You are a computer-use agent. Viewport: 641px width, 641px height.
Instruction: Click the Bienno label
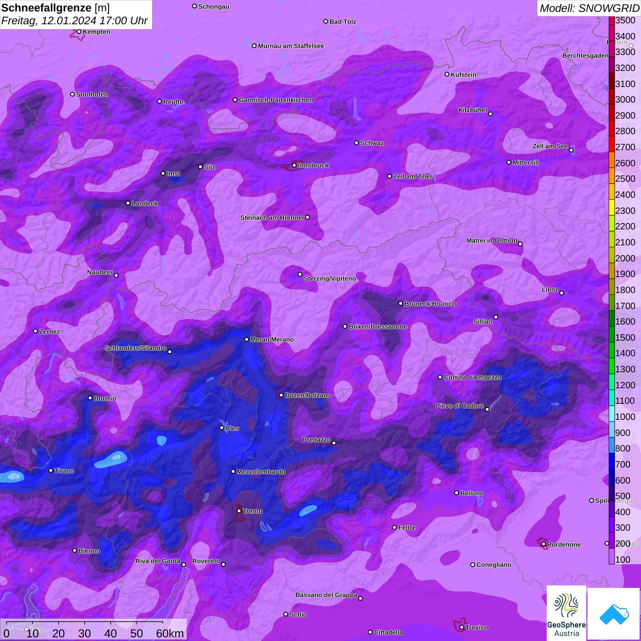click(x=89, y=551)
